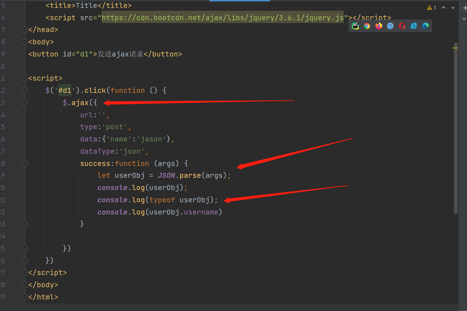Click the button label 发送ajax请求
This screenshot has width=467, height=311.
click(x=120, y=54)
